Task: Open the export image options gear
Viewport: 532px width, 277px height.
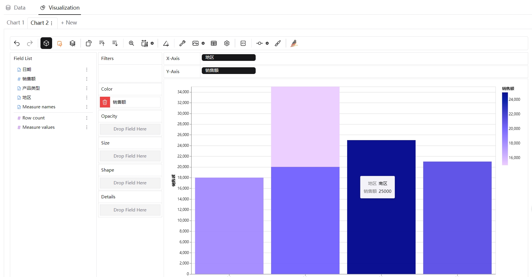Action: coord(203,43)
